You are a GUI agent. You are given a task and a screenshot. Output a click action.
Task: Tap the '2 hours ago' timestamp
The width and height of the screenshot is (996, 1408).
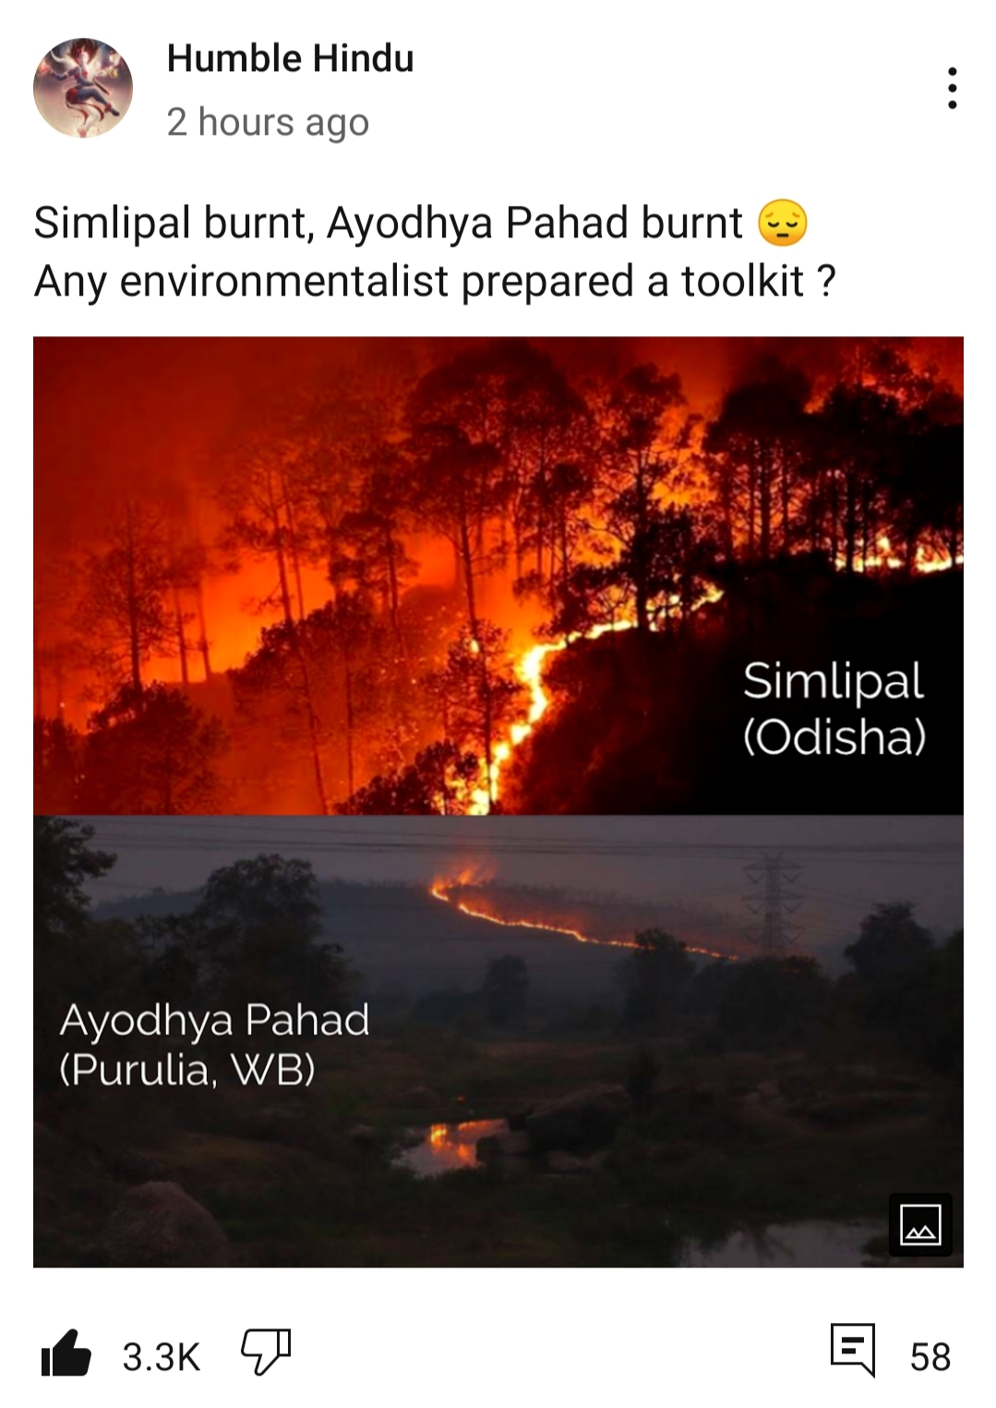tap(268, 123)
